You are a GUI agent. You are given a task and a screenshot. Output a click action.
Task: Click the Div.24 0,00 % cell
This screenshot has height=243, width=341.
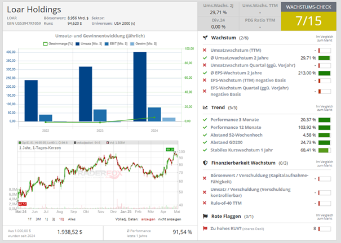[218, 24]
